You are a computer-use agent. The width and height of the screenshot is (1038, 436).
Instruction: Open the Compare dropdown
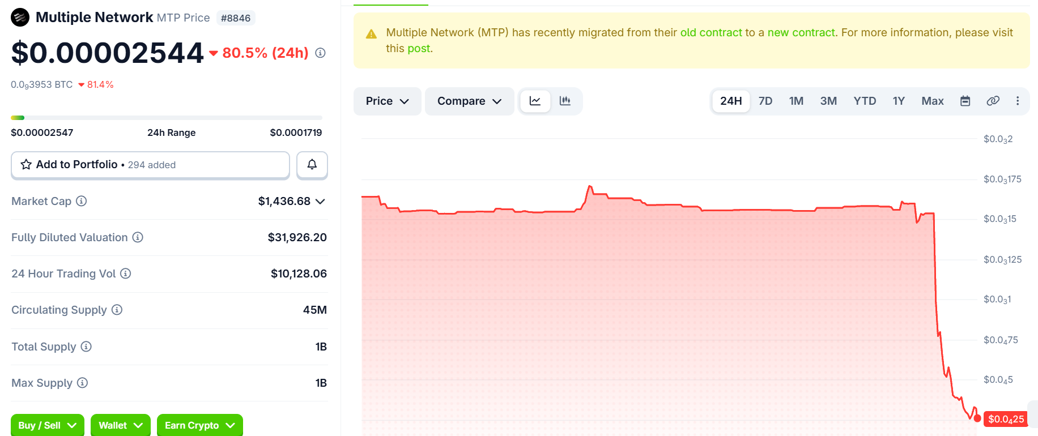pyautogui.click(x=469, y=101)
